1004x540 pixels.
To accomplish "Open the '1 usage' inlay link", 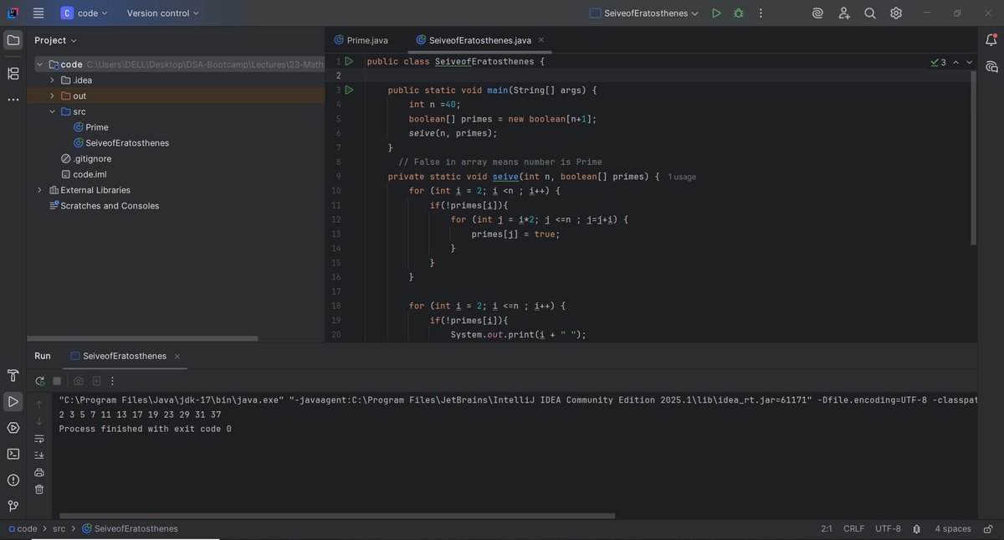I will 682,177.
